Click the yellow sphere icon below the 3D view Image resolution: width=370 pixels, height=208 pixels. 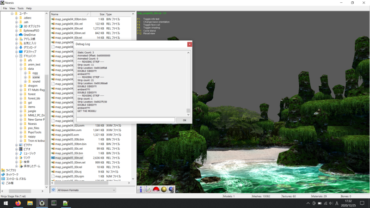(164, 190)
